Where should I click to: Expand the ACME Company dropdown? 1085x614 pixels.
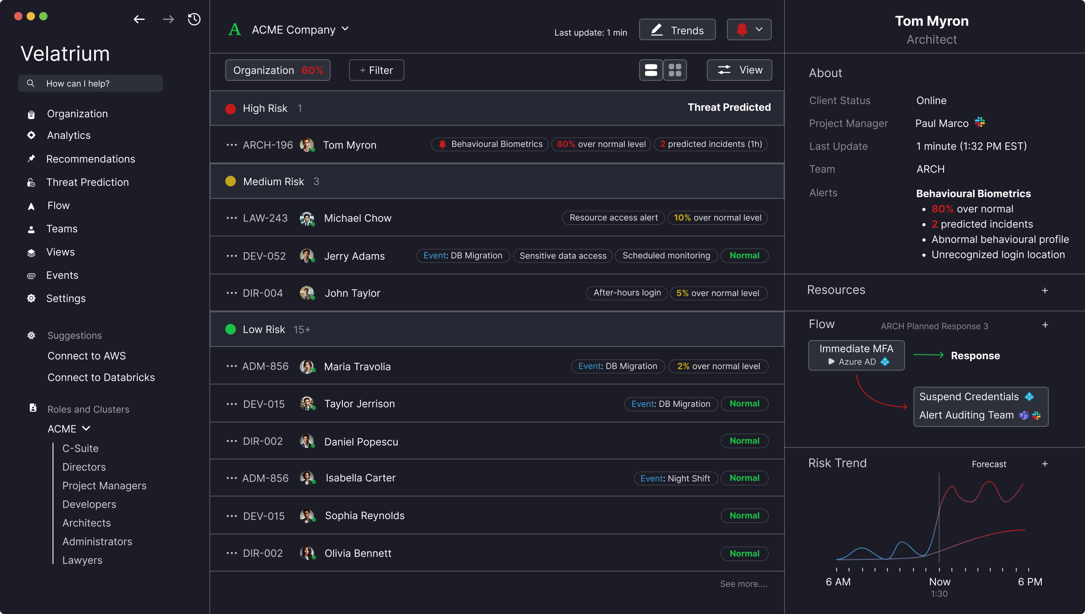(345, 29)
